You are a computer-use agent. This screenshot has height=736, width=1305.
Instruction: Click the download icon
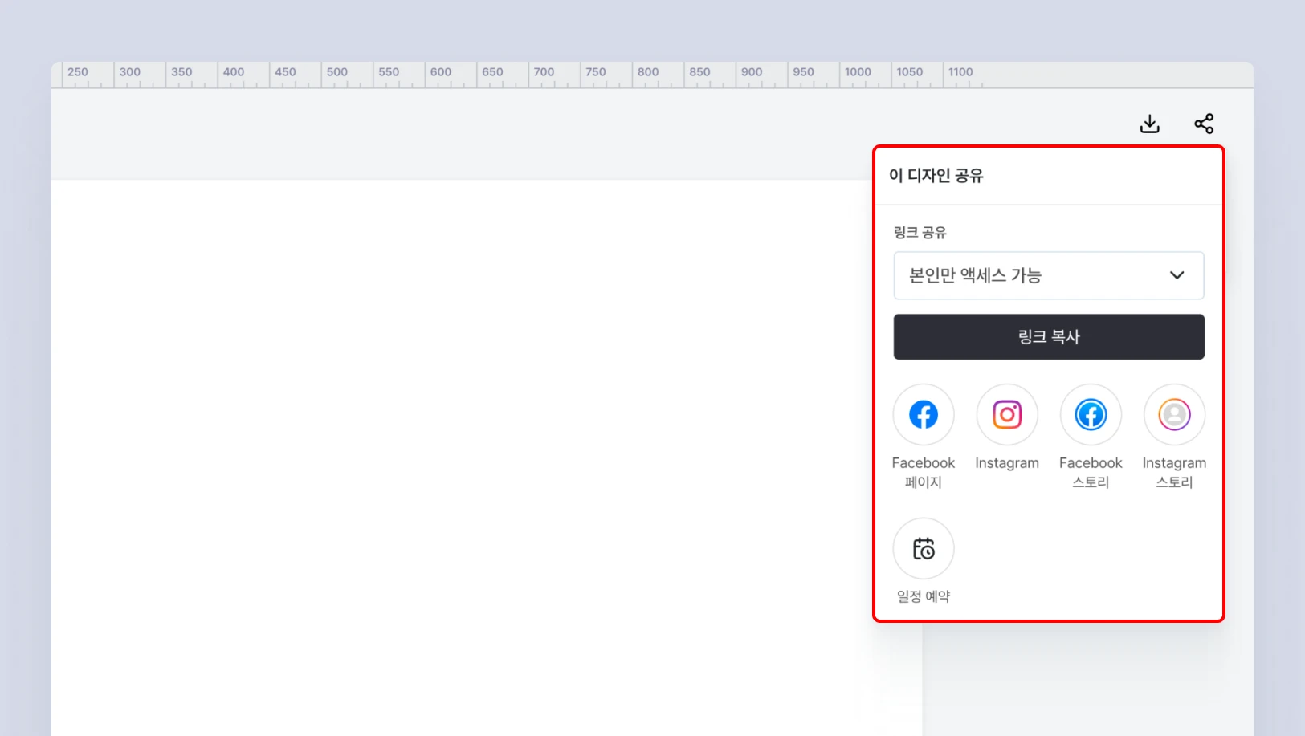pos(1149,124)
